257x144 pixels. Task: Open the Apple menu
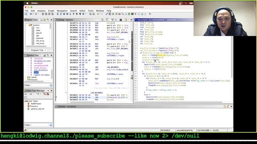(x=27, y=3)
